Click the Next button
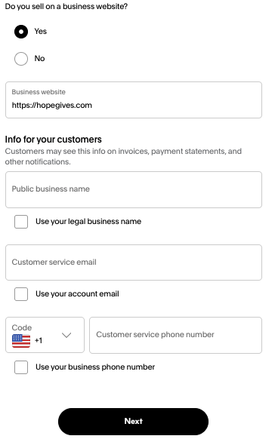This screenshot has height=439, width=275. pyautogui.click(x=133, y=422)
